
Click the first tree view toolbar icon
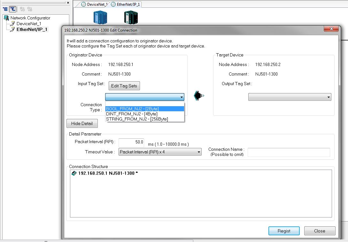[5, 9]
